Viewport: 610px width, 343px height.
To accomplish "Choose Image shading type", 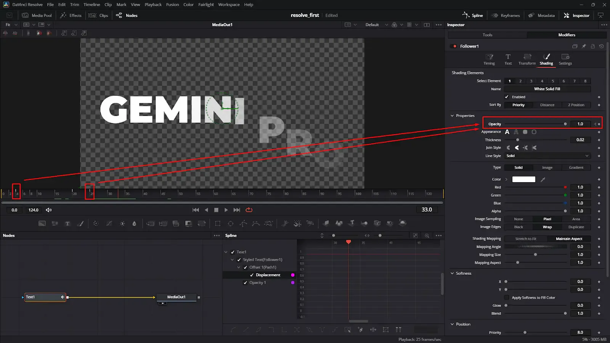I will click(x=547, y=168).
